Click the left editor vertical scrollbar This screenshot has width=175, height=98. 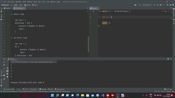88,44
